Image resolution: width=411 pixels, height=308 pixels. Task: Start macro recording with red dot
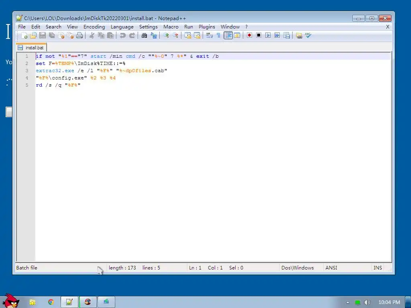point(249,35)
